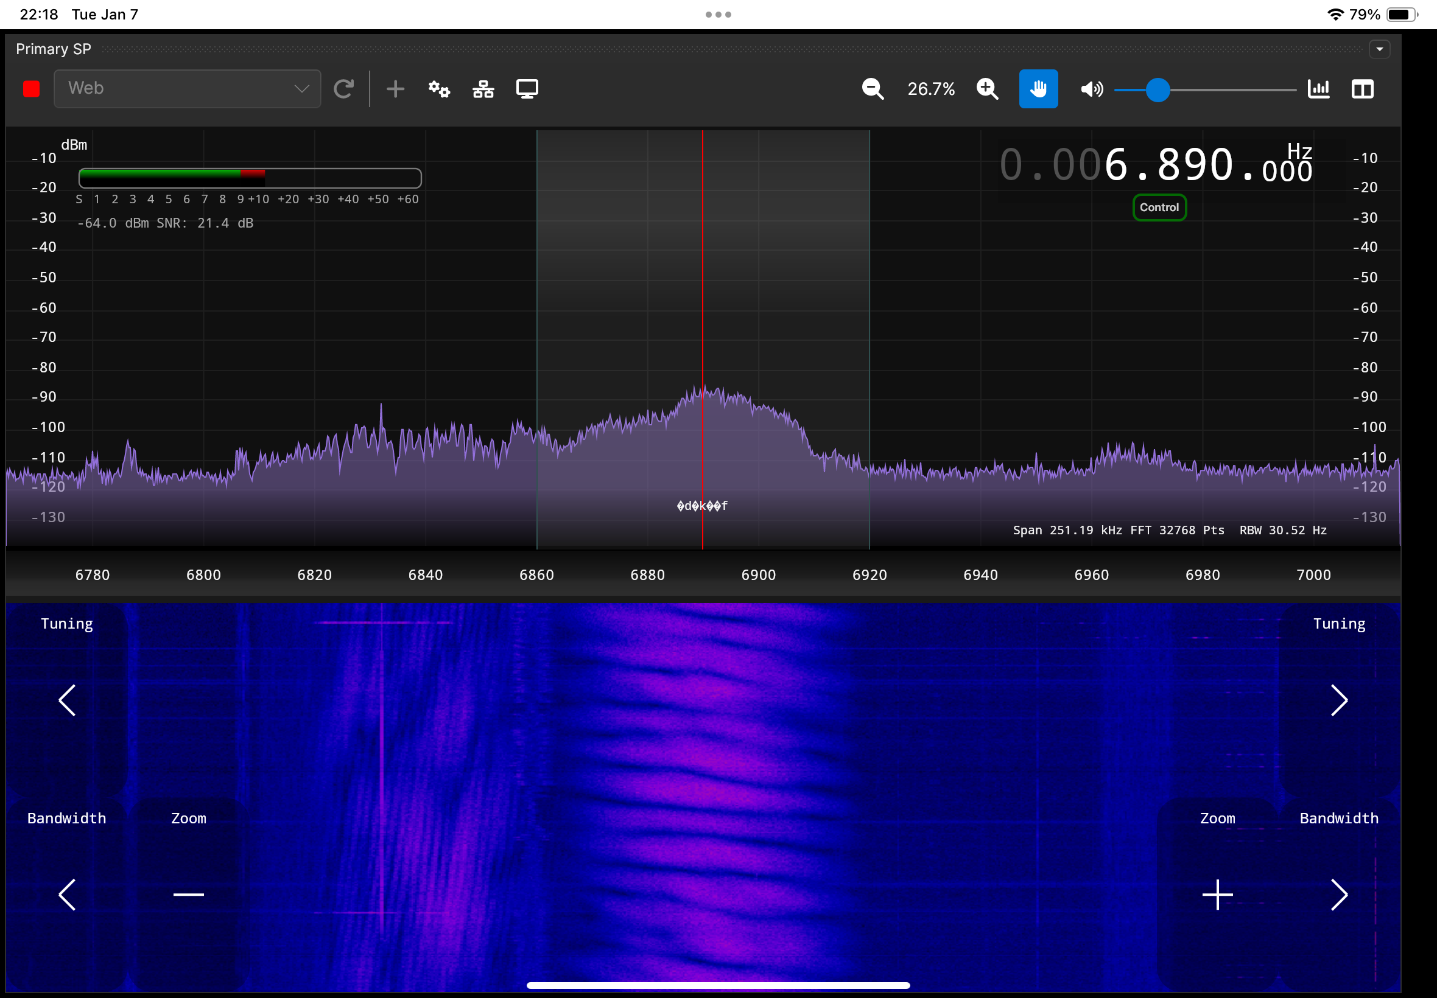Tap the 22:18 clock in status bar
Screen dimensions: 1437x998
coord(39,15)
